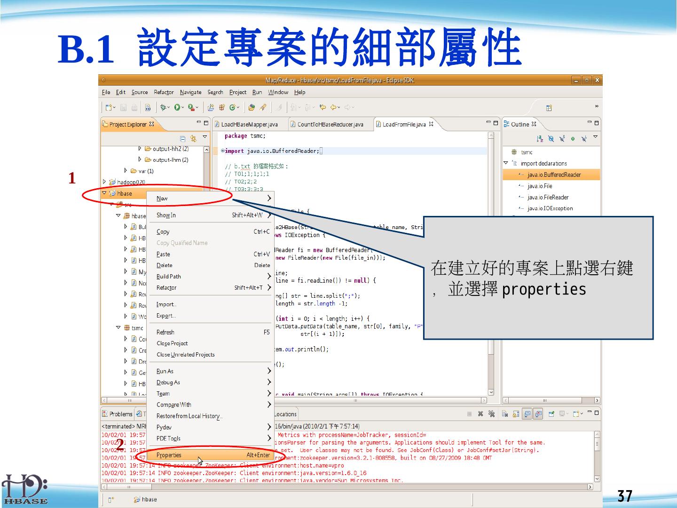
Task: Select java.io.FileReader in Outline
Action: 548,197
